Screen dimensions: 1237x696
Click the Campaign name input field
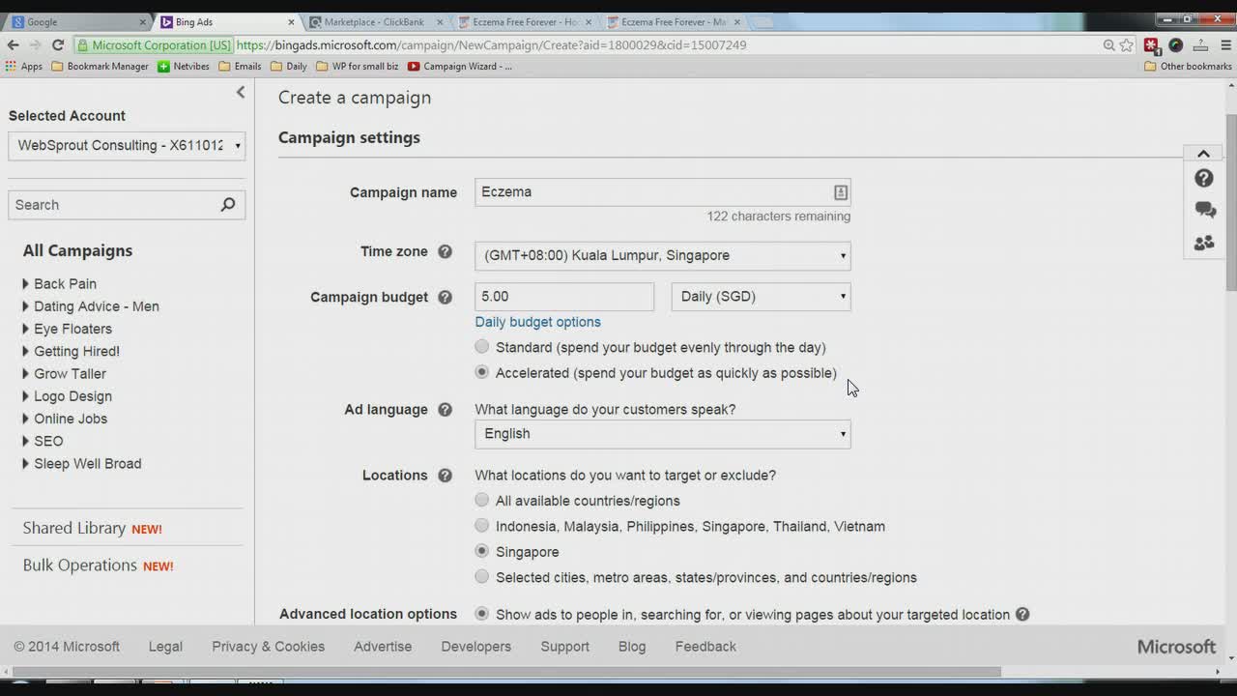click(653, 192)
